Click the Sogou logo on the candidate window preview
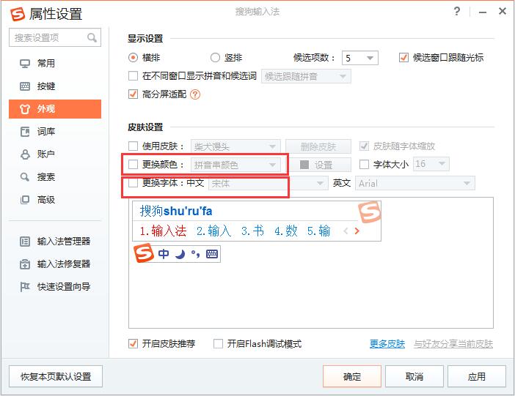 pyautogui.click(x=370, y=212)
